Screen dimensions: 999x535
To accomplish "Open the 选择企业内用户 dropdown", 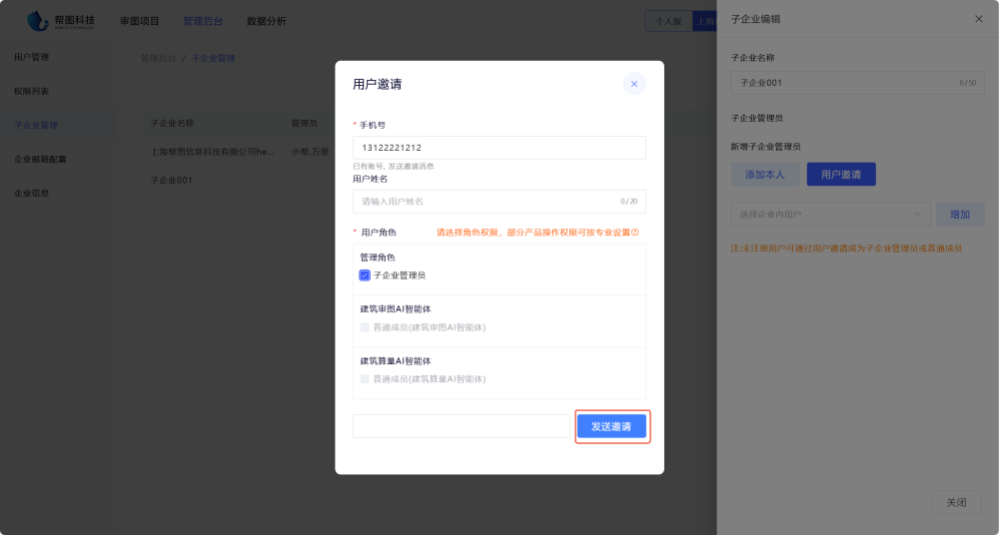I will click(x=830, y=214).
